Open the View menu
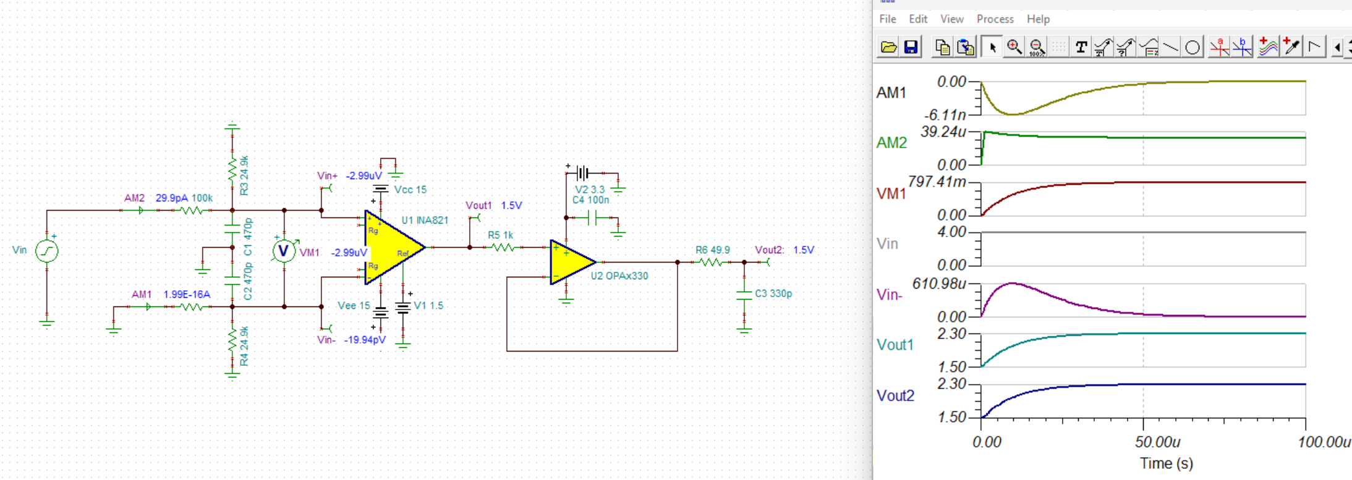 click(952, 19)
